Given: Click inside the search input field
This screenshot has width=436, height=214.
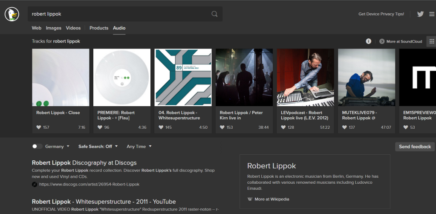Looking at the screenshot, I should [x=119, y=14].
